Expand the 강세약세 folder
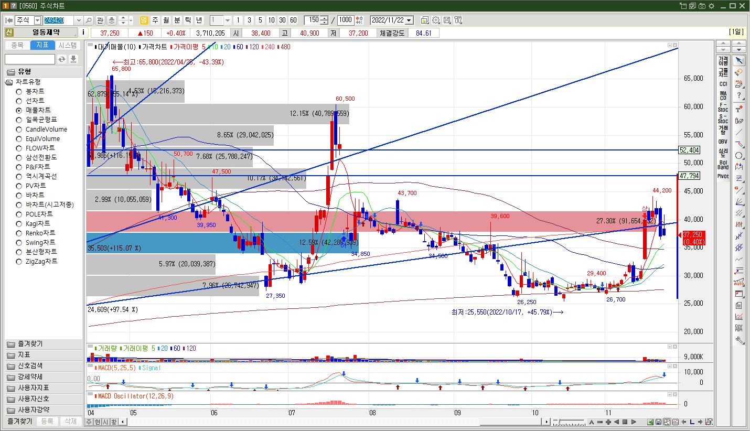 pyautogui.click(x=44, y=377)
